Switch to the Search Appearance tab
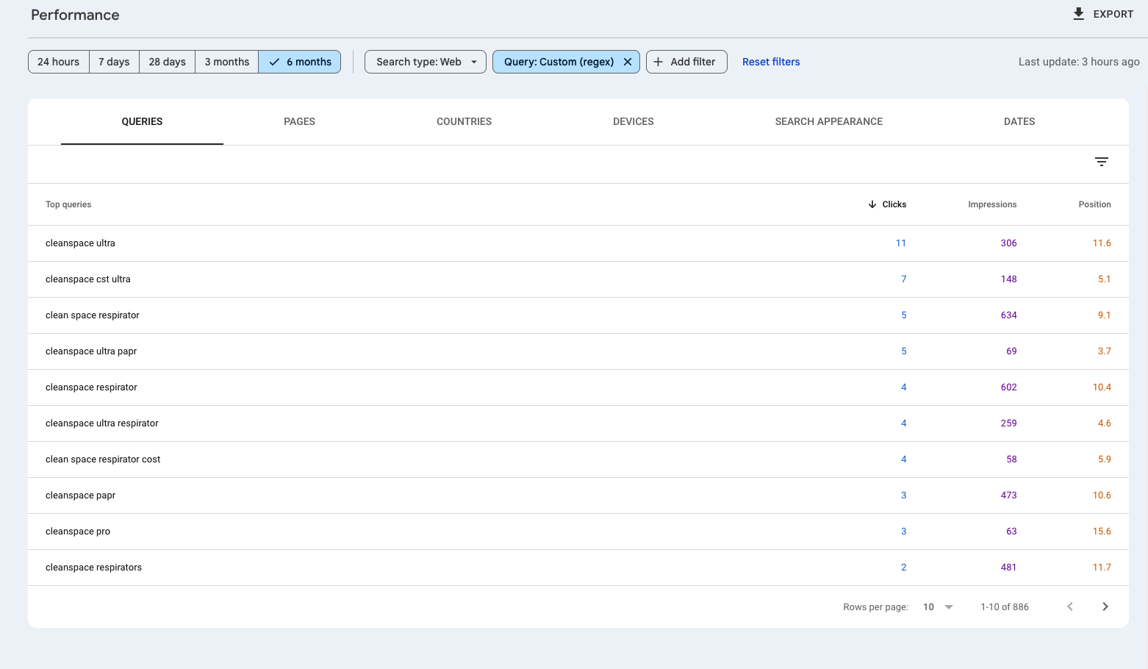 (x=829, y=122)
